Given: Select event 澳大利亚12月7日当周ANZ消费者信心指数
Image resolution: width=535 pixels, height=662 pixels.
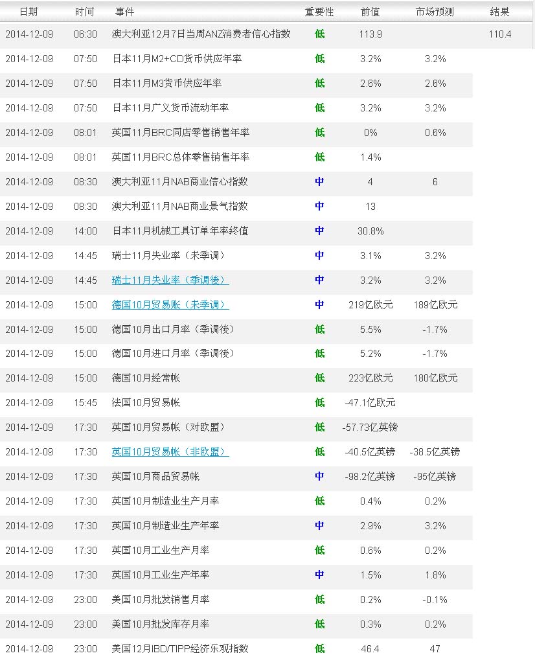Looking at the screenshot, I should point(201,34).
